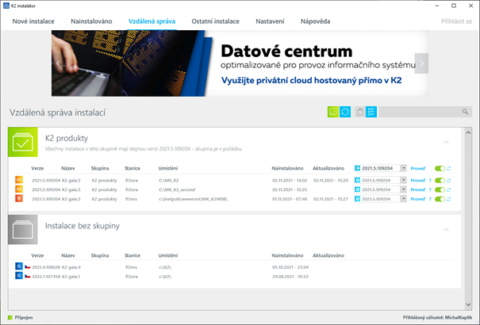Click the Stanice column header in K2 produkty

(x=132, y=169)
